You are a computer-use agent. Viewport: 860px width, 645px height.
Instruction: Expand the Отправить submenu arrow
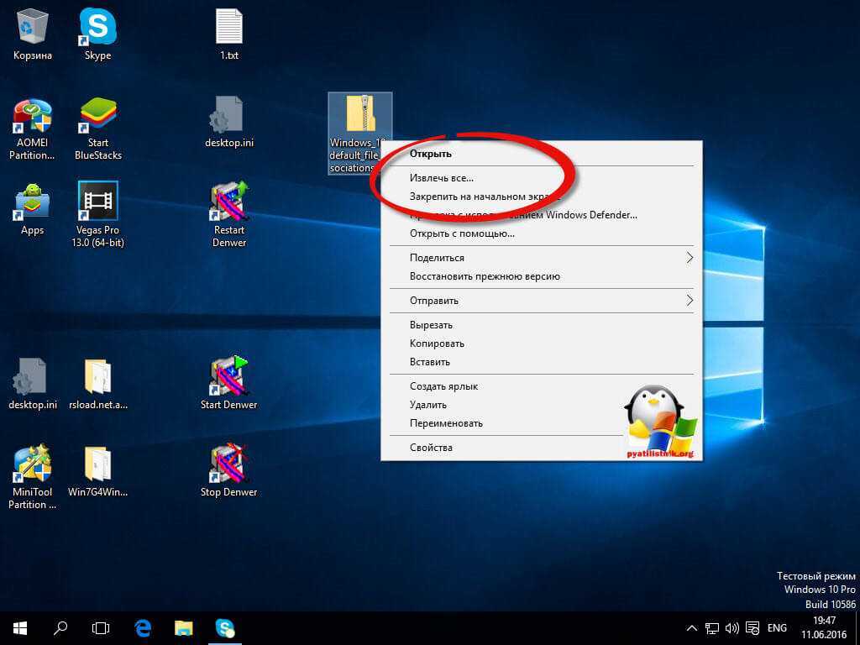[690, 301]
